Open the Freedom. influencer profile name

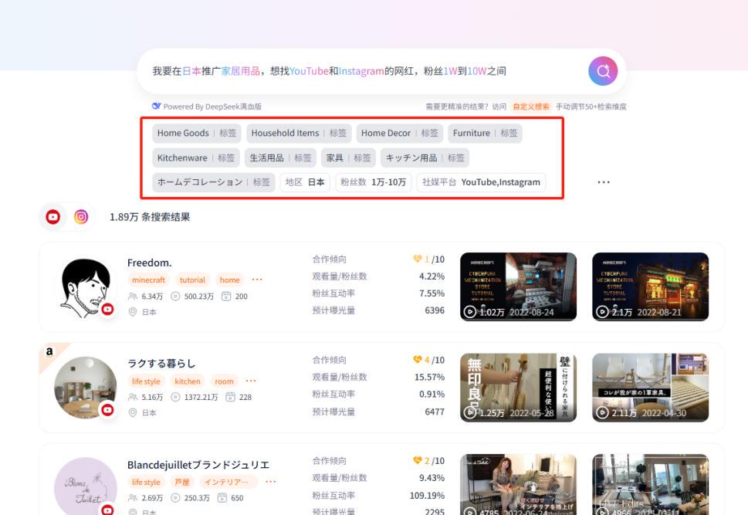(x=149, y=263)
